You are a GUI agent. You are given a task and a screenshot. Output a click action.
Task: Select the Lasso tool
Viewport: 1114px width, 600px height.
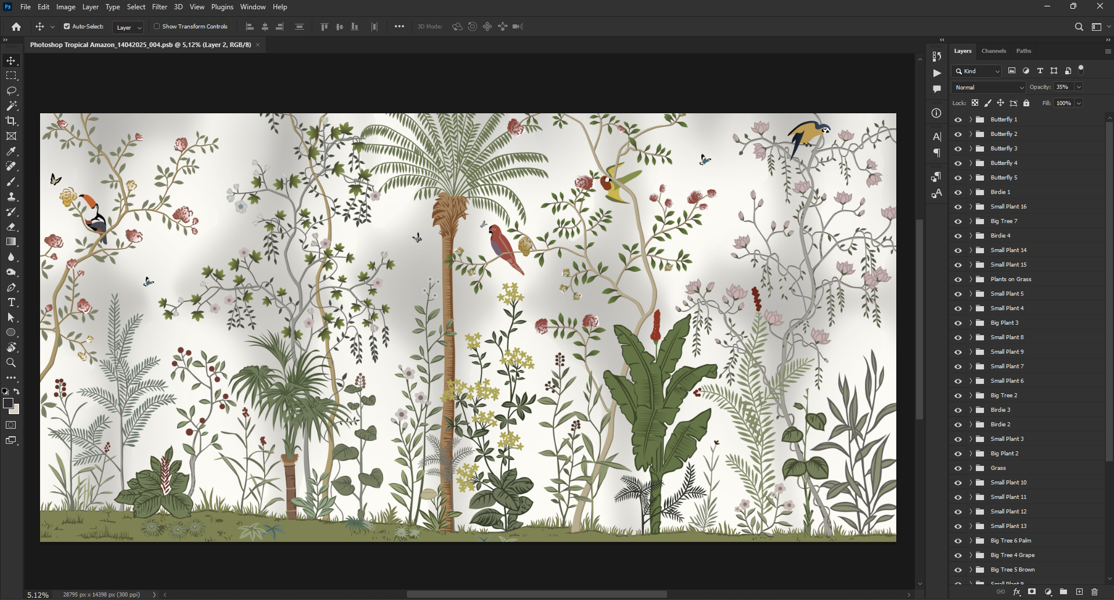pyautogui.click(x=11, y=91)
